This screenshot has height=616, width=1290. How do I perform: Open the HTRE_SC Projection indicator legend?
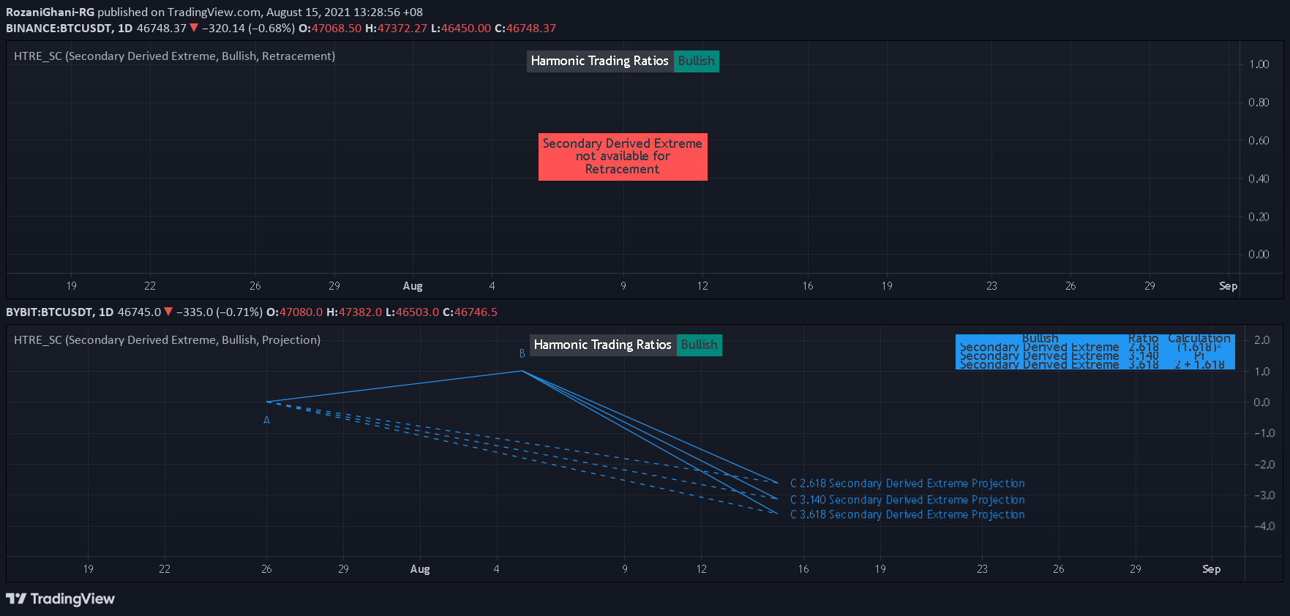click(168, 340)
